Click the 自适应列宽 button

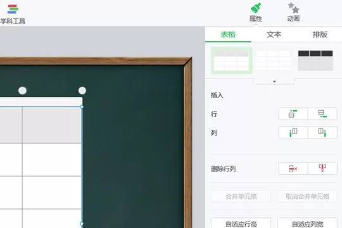(x=307, y=223)
